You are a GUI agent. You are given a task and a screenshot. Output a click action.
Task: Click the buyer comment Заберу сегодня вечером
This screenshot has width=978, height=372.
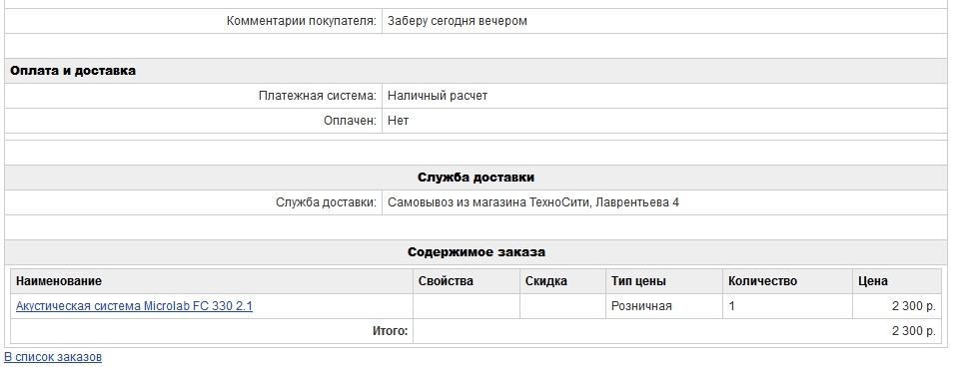click(458, 21)
